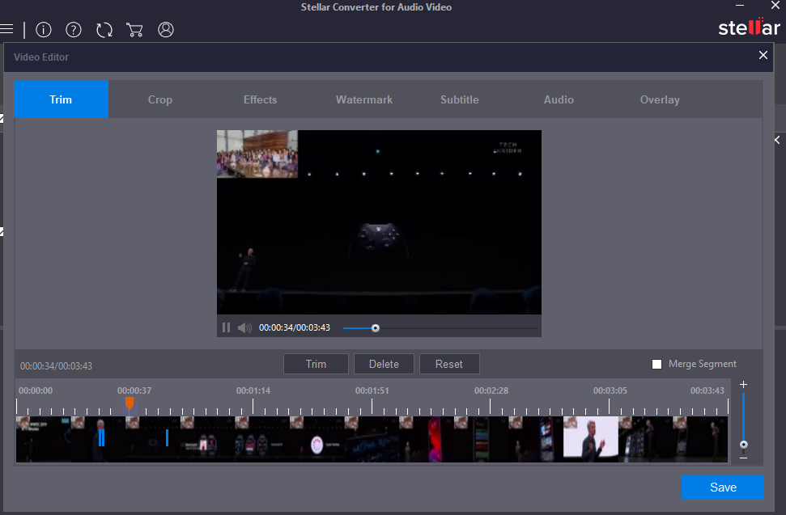This screenshot has width=786, height=515.
Task: Open help via question mark icon
Action: 74,30
